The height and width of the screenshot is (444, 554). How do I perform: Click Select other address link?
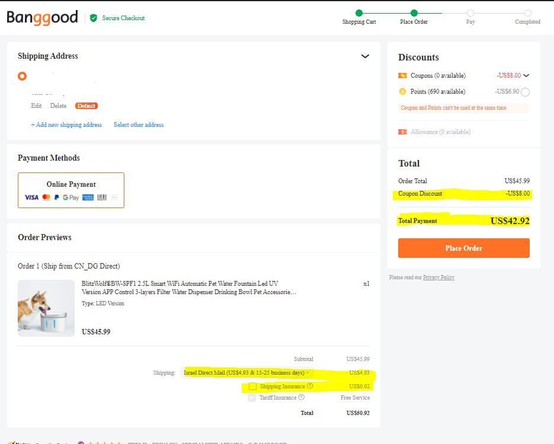[138, 124]
